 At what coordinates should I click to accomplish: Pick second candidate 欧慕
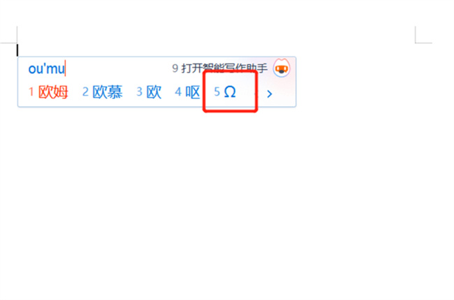click(103, 92)
